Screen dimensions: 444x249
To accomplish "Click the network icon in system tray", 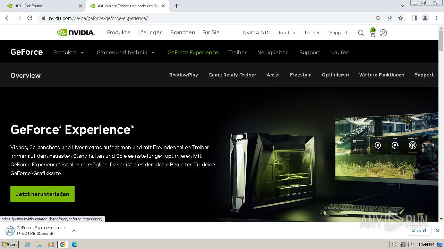I will (x=403, y=245).
